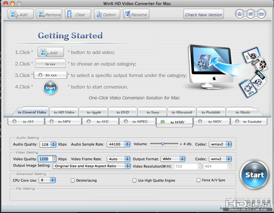Click the Video Quality stepper arrows
This screenshot has width=274, height=213.
(x=54, y=159)
